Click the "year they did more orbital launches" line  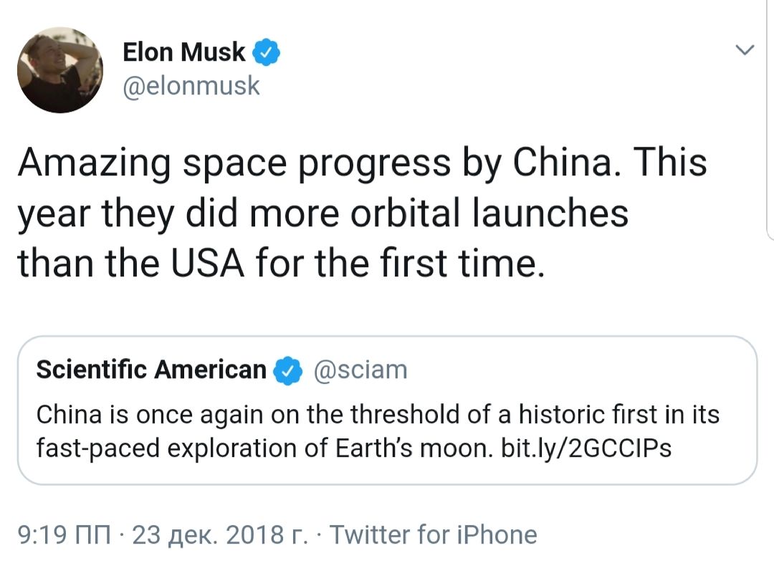point(322,213)
